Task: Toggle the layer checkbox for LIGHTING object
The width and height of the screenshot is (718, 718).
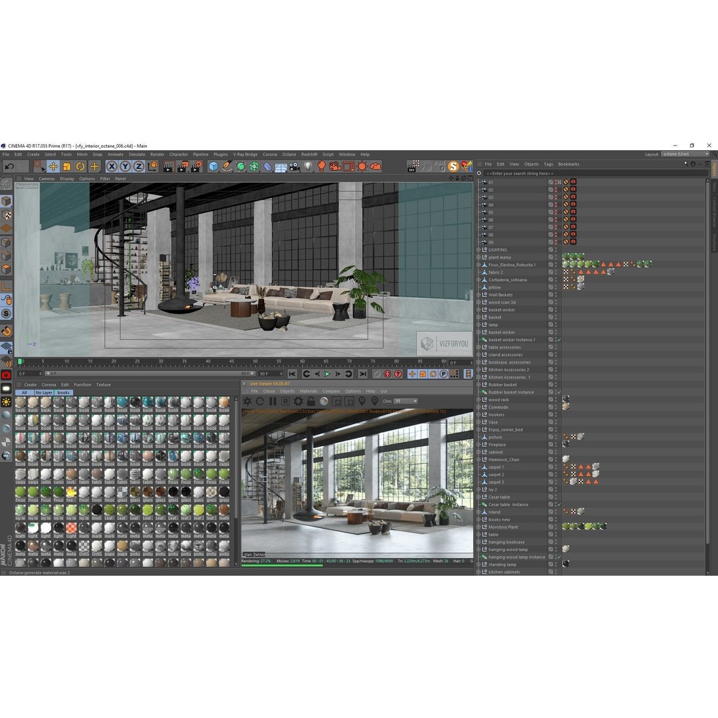Action: pos(551,250)
